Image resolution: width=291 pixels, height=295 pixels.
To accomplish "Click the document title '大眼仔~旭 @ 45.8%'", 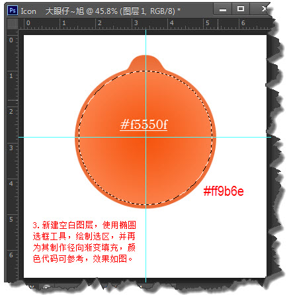I will (81, 11).
